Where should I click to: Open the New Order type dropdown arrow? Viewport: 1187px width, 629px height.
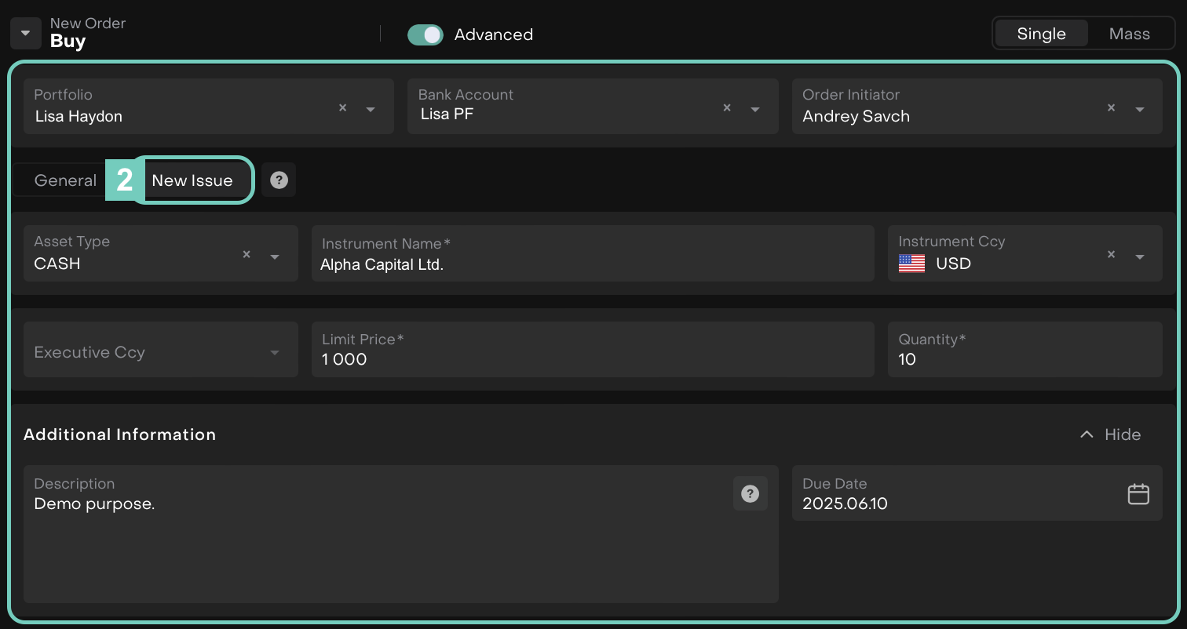(x=26, y=33)
